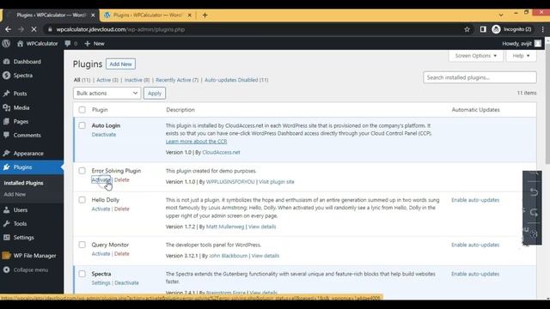
Task: Tick the Hello Dolly checkbox
Action: pos(82,200)
